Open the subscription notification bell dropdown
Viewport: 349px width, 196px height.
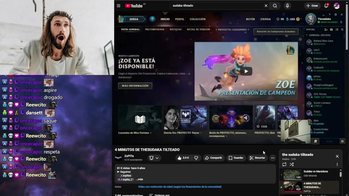[x=154, y=158]
